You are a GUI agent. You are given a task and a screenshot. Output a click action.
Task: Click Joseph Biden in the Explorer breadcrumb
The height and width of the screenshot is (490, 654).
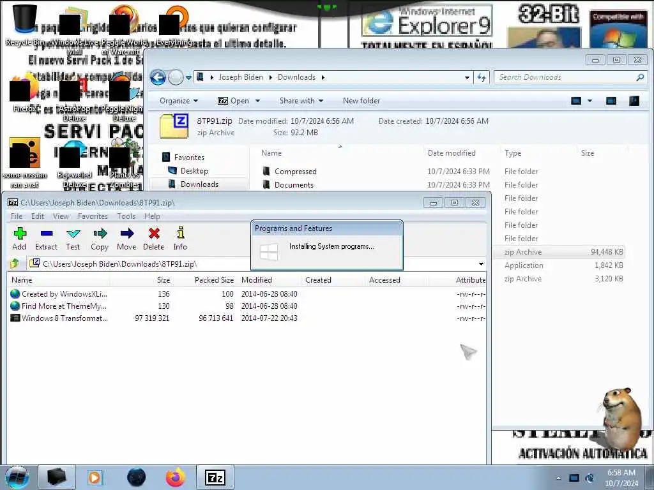(x=241, y=77)
